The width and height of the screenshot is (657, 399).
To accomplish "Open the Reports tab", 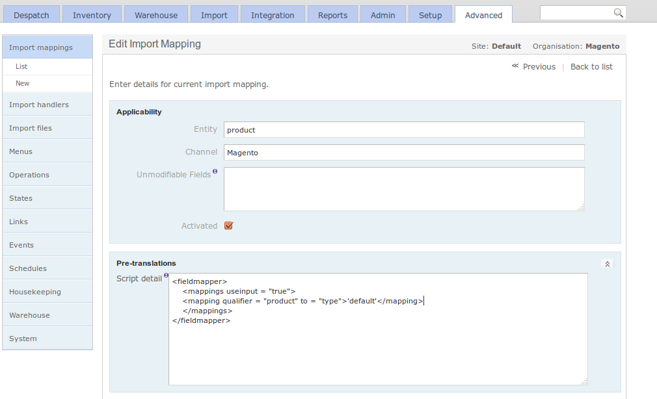I will [x=332, y=14].
